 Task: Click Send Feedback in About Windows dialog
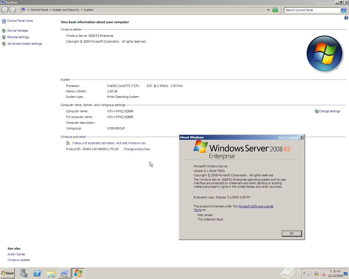[x=288, y=137]
